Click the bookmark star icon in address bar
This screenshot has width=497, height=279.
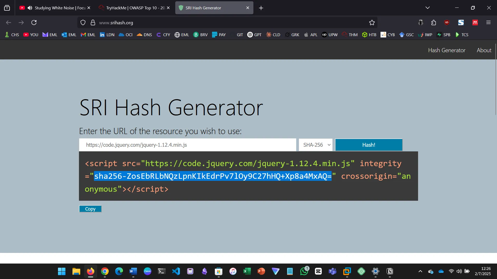click(x=372, y=23)
